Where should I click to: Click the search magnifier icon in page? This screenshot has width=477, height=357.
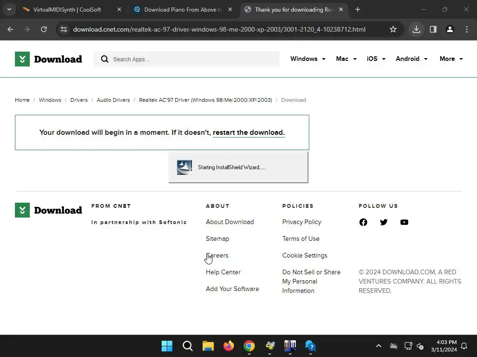[x=105, y=59]
